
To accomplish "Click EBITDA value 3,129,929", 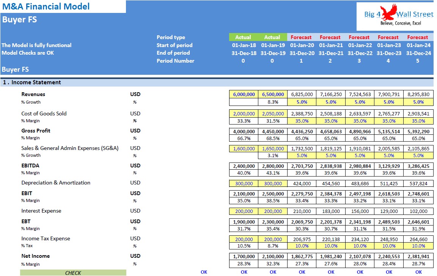I will (x=389, y=166).
